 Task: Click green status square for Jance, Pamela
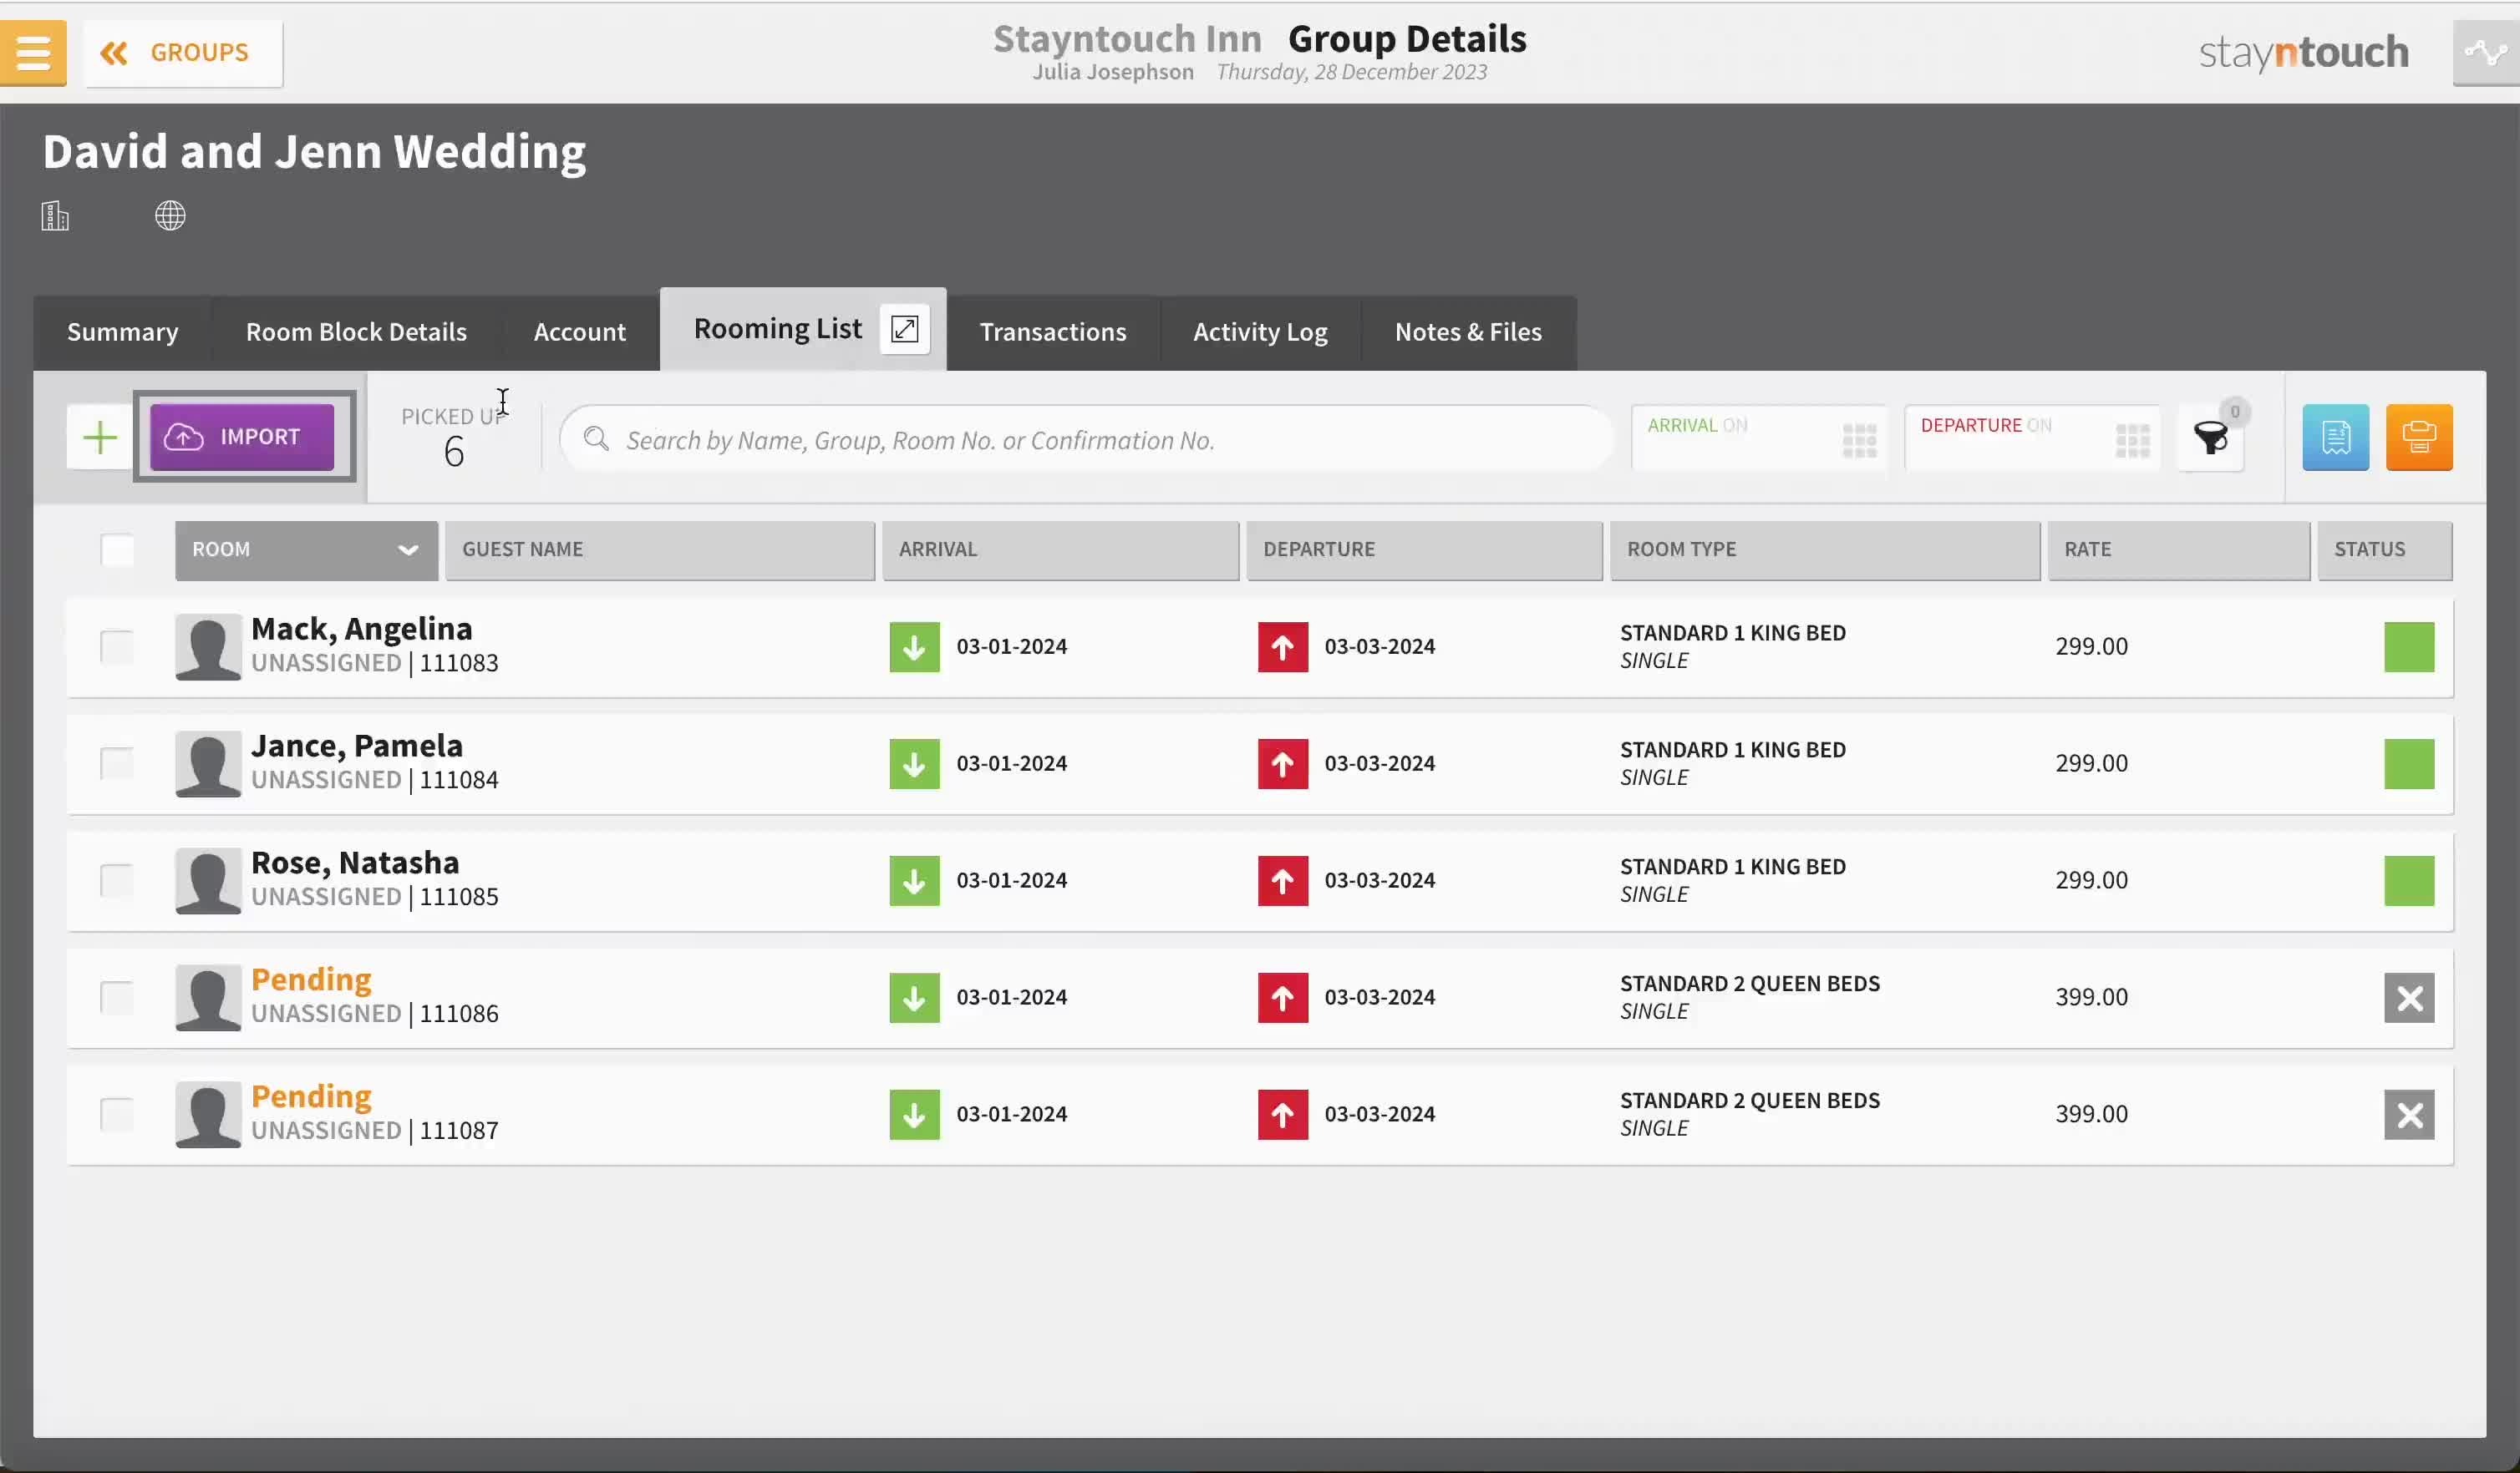(2409, 763)
